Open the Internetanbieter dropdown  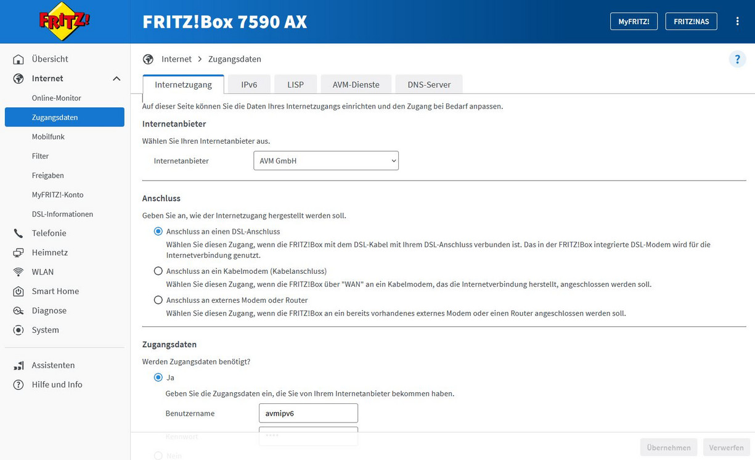pos(326,161)
